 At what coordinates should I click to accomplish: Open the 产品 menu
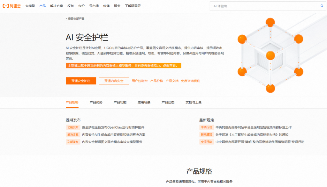click(x=42, y=6)
